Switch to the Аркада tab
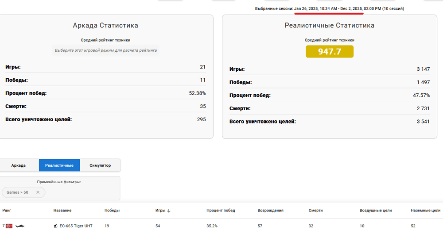 (18, 165)
